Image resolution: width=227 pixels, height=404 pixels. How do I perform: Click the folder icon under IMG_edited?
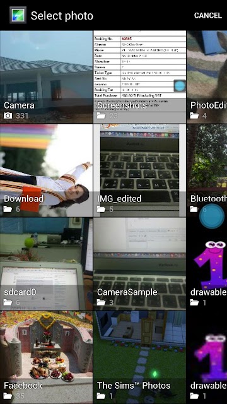[101, 209]
